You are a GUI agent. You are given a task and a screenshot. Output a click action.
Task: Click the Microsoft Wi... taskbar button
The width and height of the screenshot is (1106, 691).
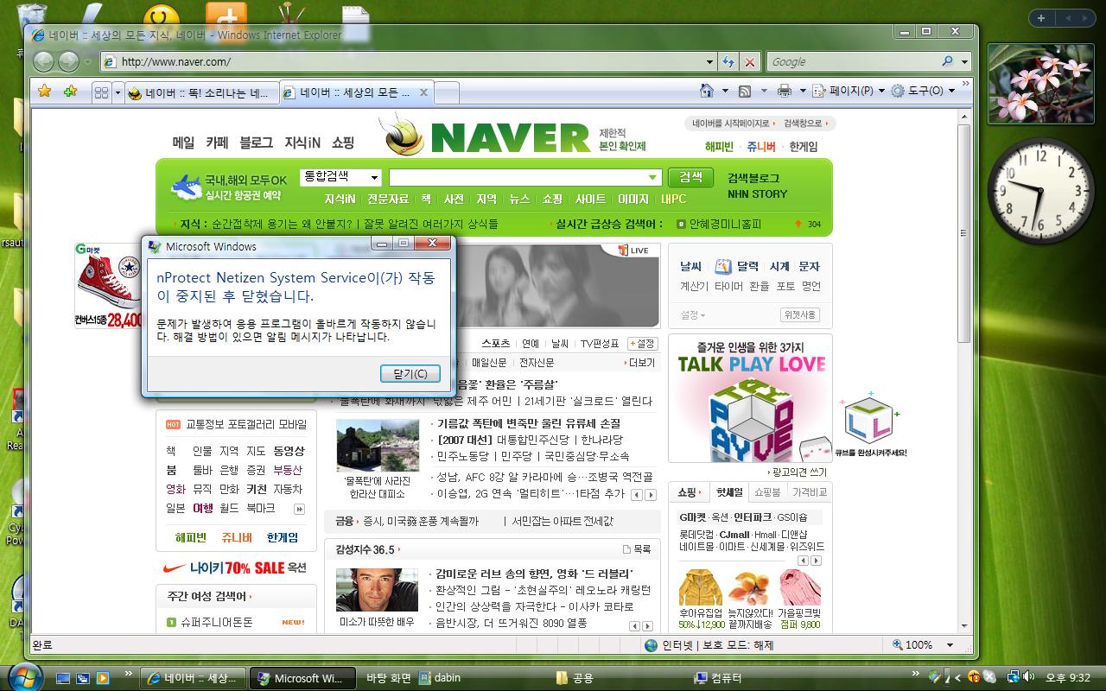click(x=302, y=678)
